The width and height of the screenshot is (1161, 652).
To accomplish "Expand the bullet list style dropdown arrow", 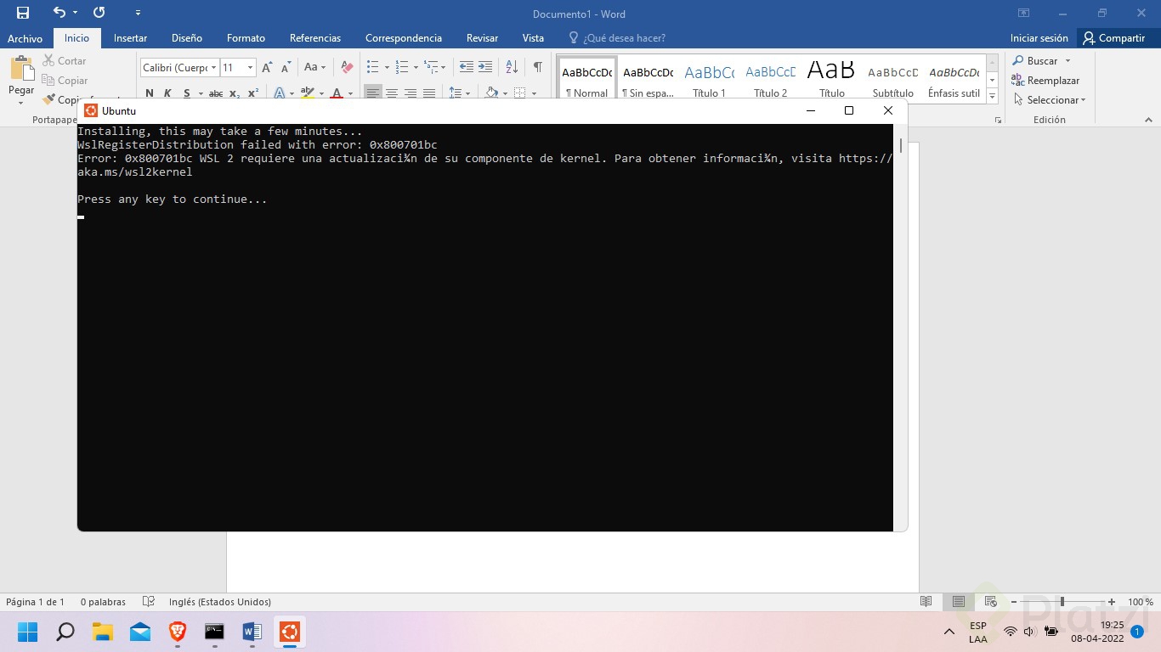I will pyautogui.click(x=387, y=67).
